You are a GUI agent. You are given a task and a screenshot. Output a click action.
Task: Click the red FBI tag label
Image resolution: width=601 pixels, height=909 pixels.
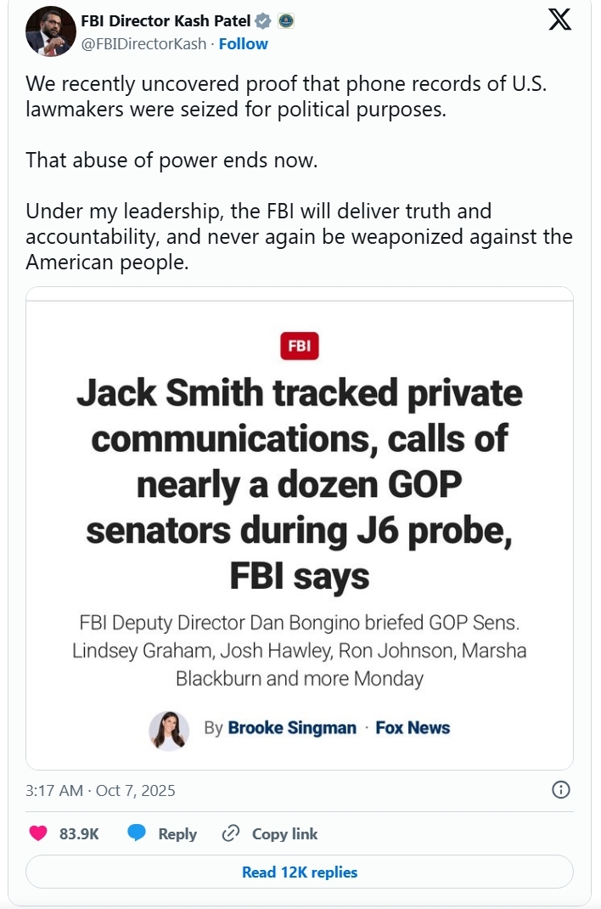click(x=299, y=346)
